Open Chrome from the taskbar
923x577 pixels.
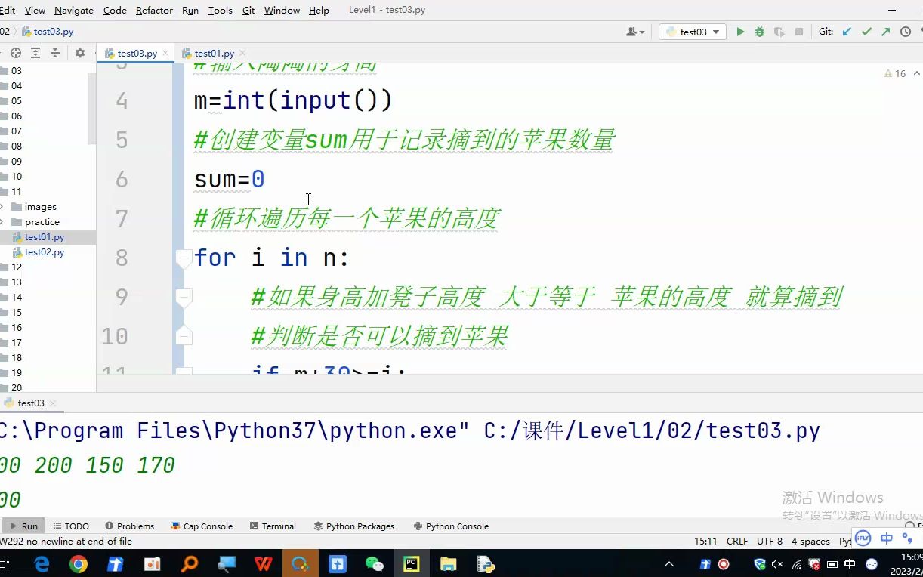tap(79, 563)
